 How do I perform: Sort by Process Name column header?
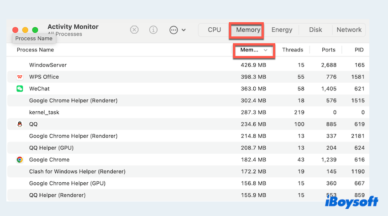coord(35,50)
